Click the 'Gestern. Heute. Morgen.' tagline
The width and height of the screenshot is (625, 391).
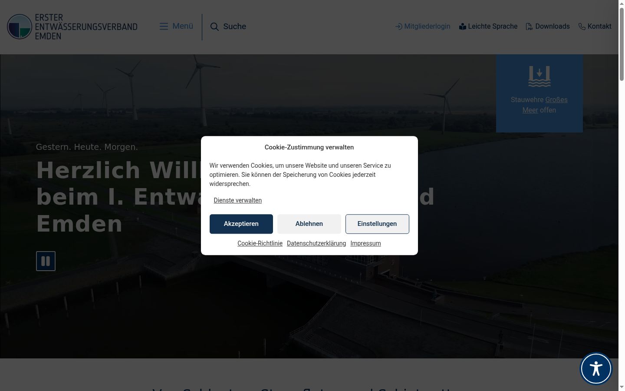87,147
